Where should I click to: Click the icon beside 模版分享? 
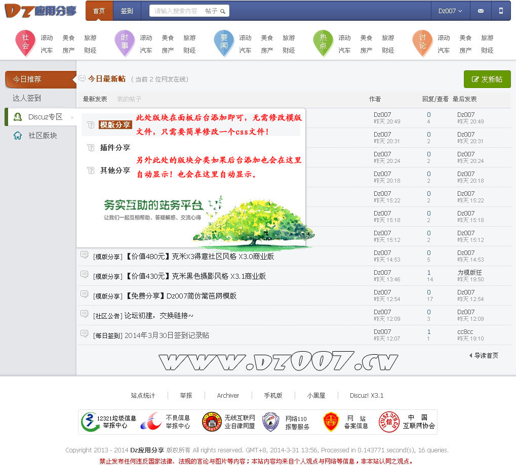click(91, 125)
